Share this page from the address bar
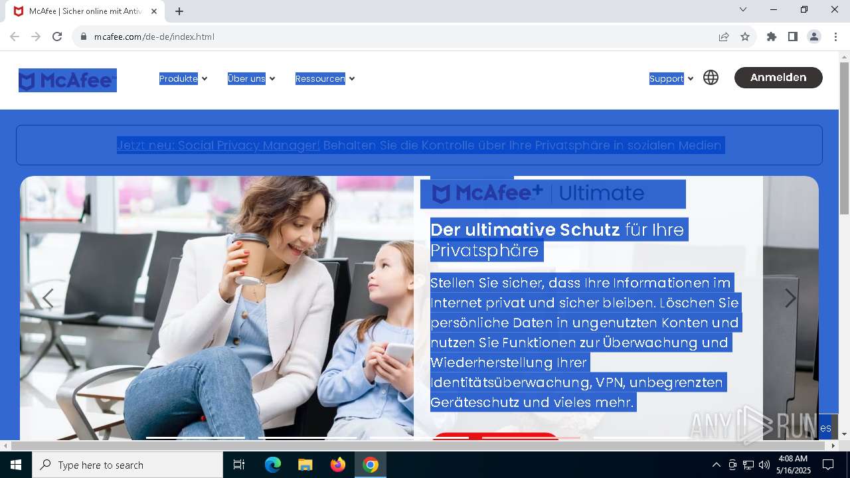 click(724, 37)
